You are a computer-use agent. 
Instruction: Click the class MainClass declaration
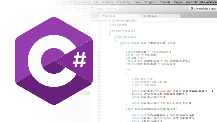[125, 37]
